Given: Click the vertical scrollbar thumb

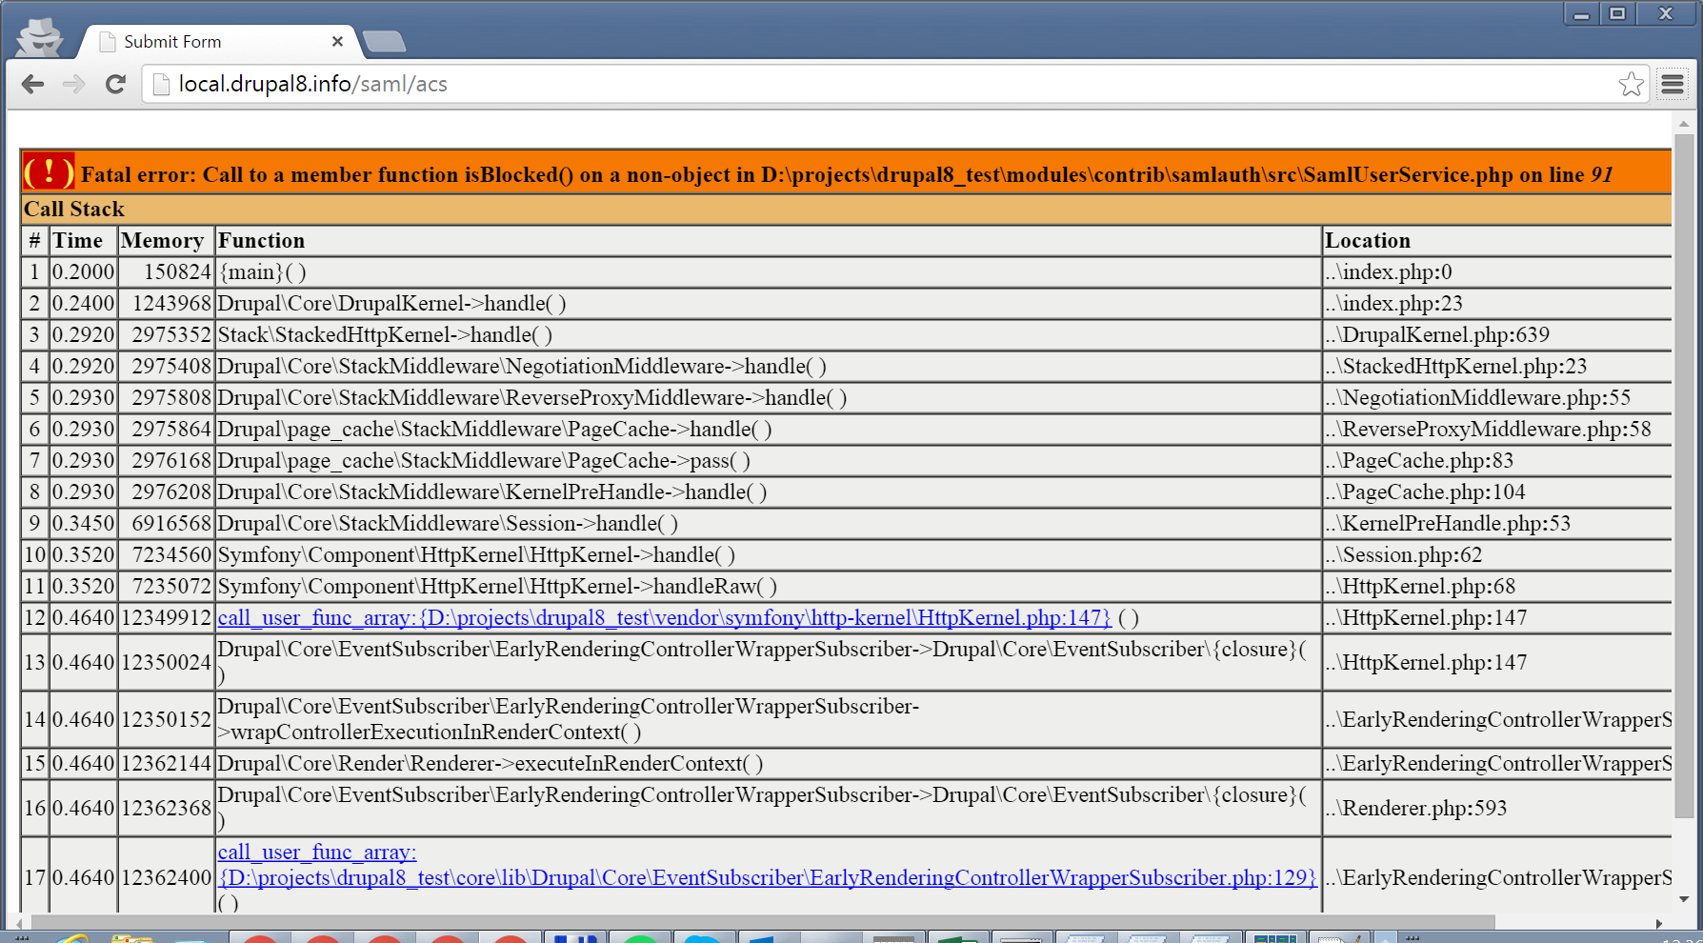Looking at the screenshot, I should (x=1684, y=476).
